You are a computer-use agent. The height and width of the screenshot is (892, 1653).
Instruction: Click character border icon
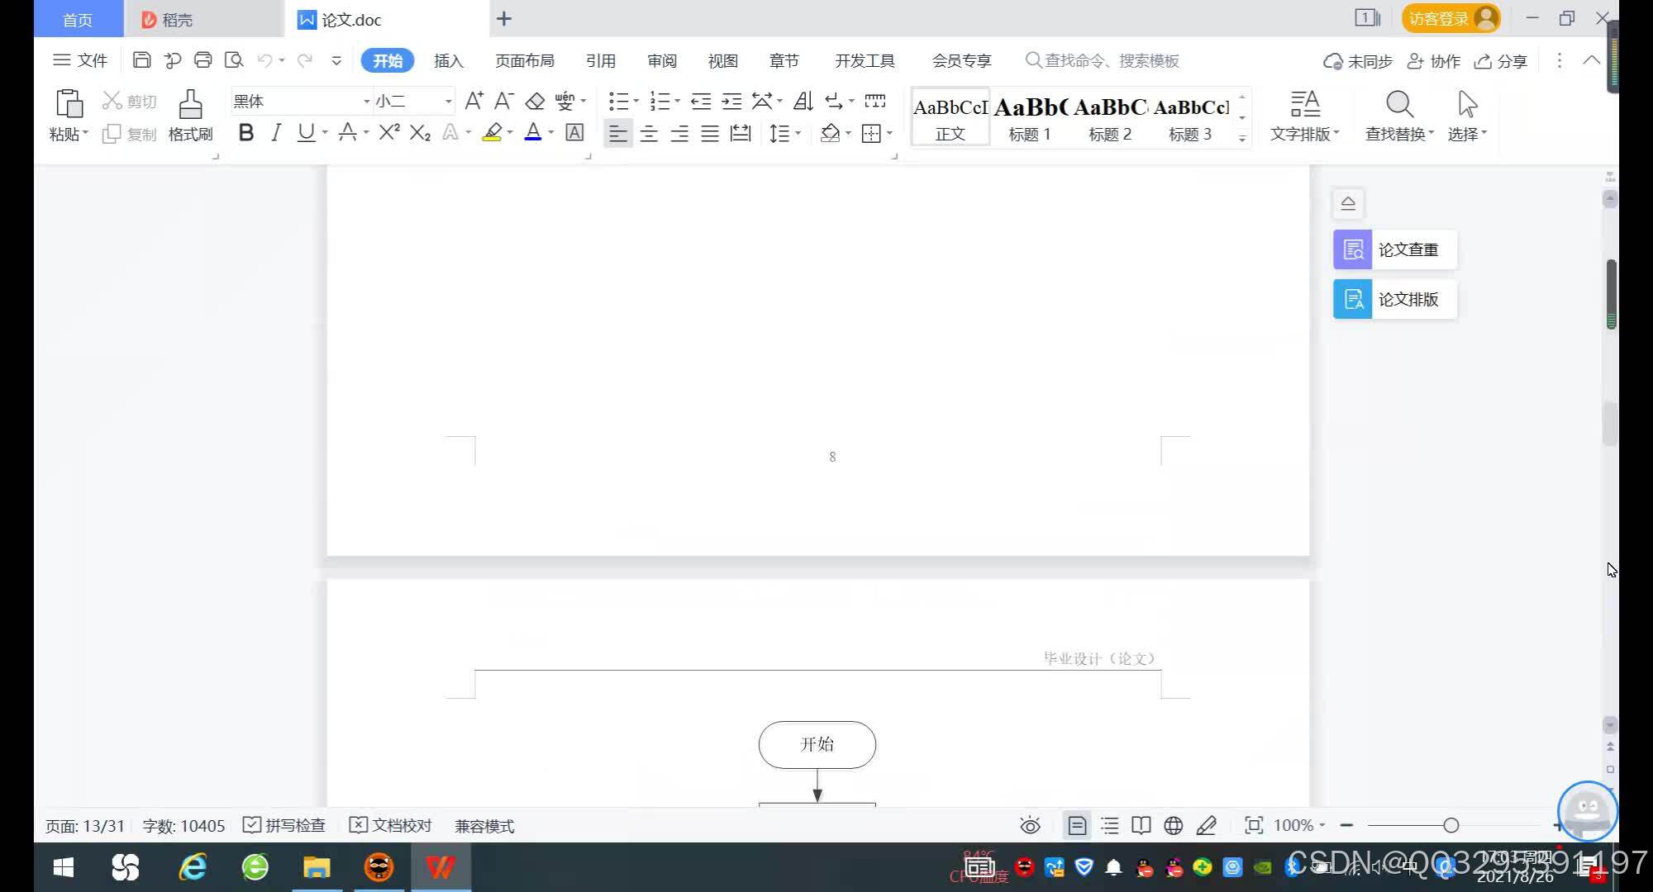point(574,132)
